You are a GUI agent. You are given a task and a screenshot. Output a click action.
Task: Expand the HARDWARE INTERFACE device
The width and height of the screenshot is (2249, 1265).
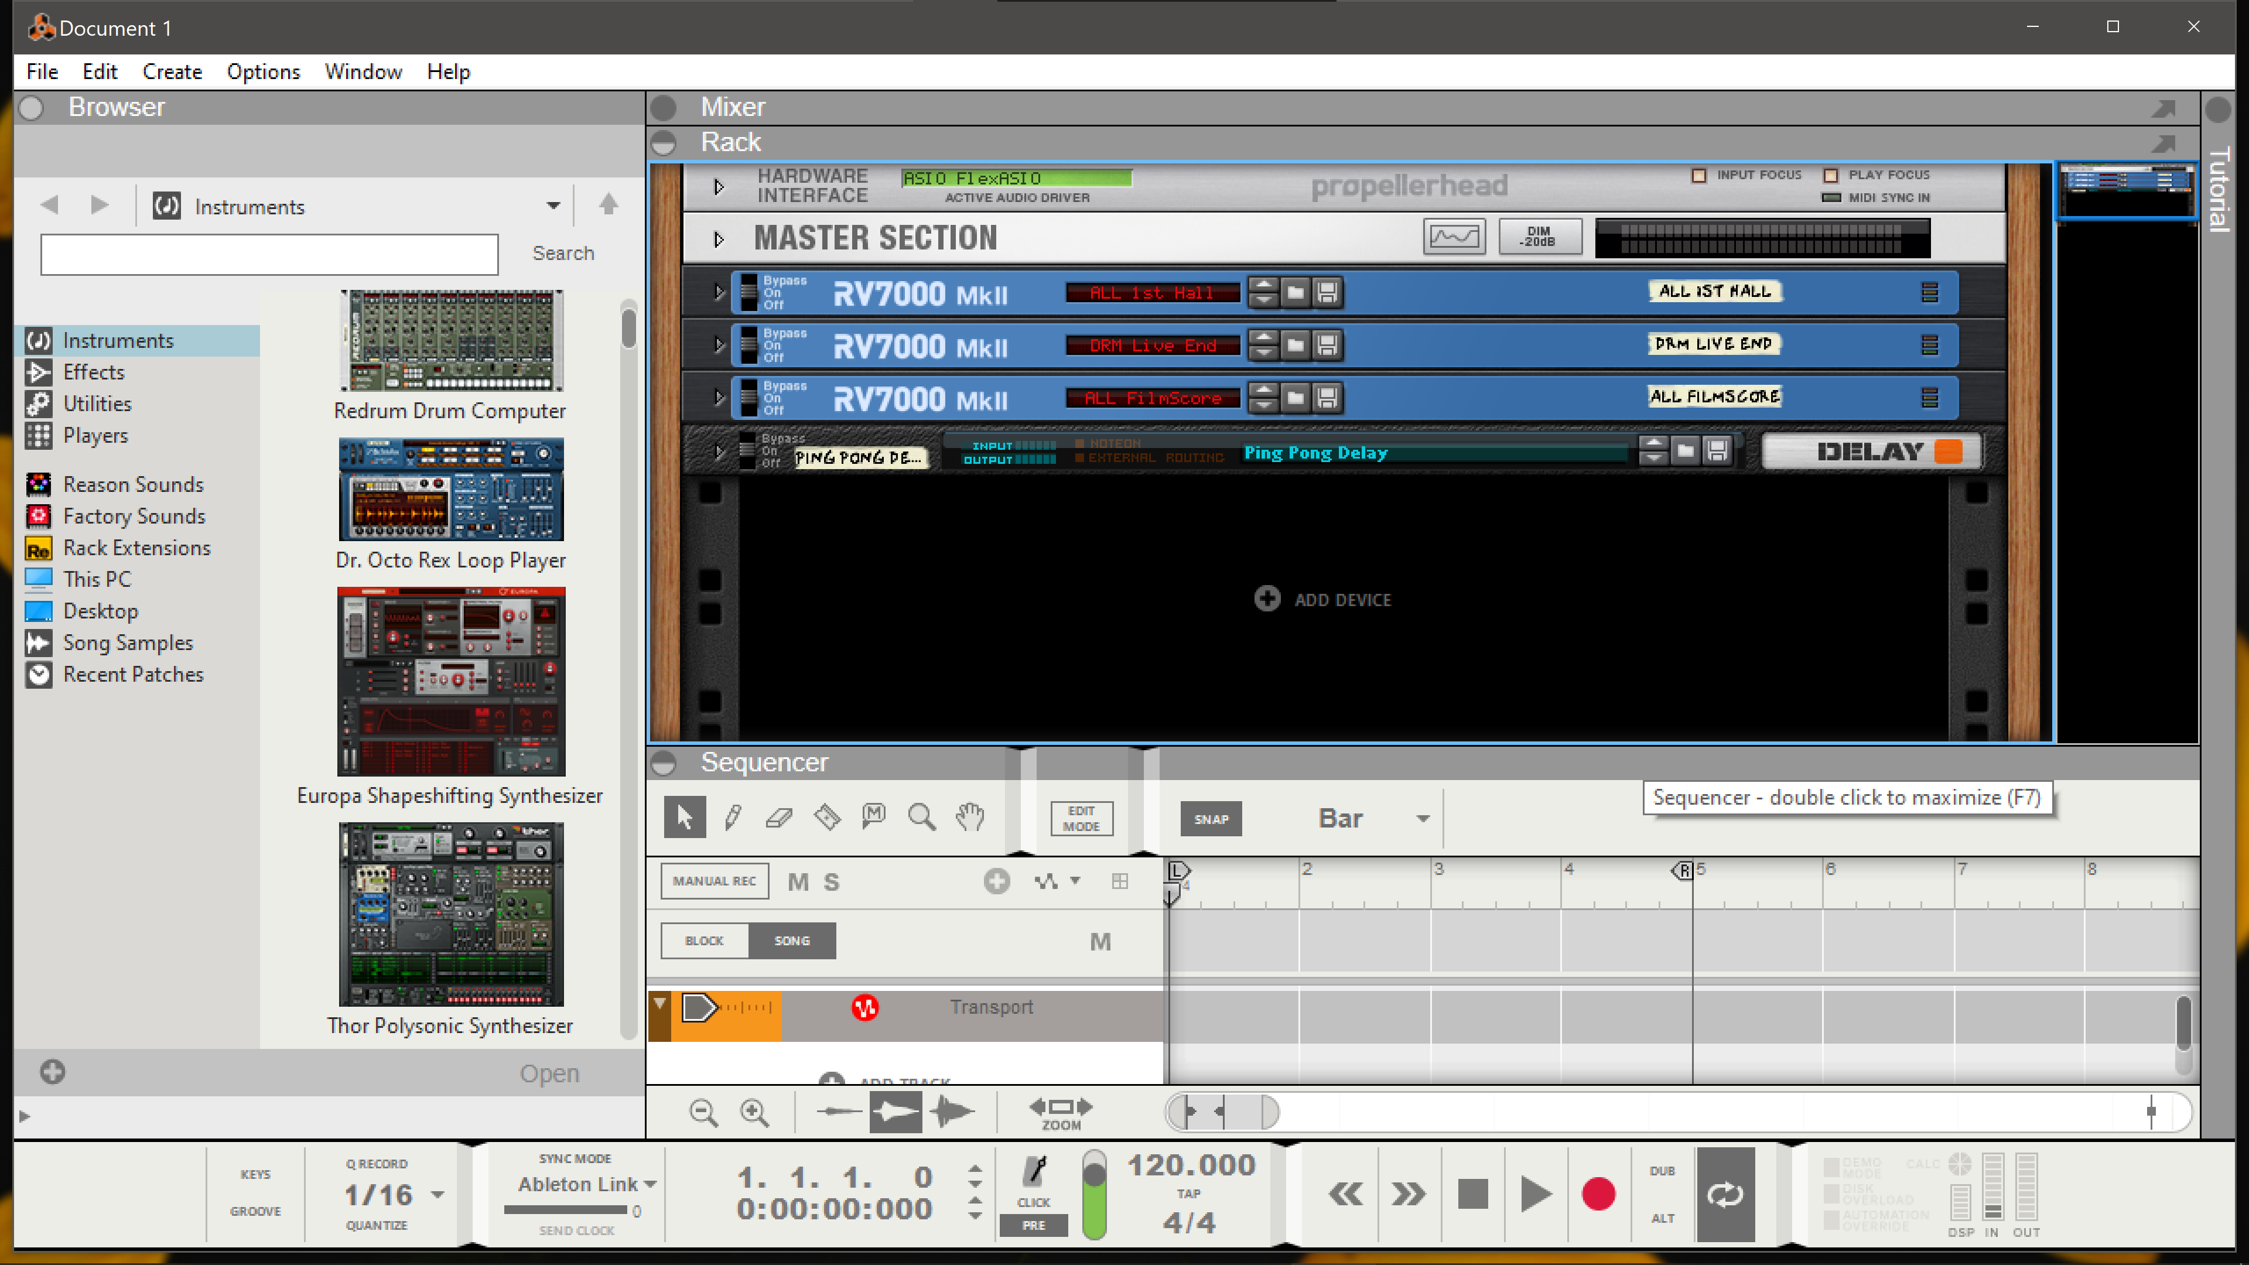719,187
